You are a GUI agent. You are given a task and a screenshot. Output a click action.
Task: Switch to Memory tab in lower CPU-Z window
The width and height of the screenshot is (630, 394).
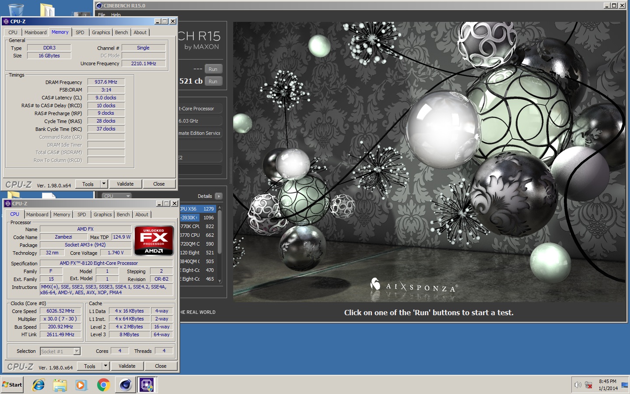[62, 215]
